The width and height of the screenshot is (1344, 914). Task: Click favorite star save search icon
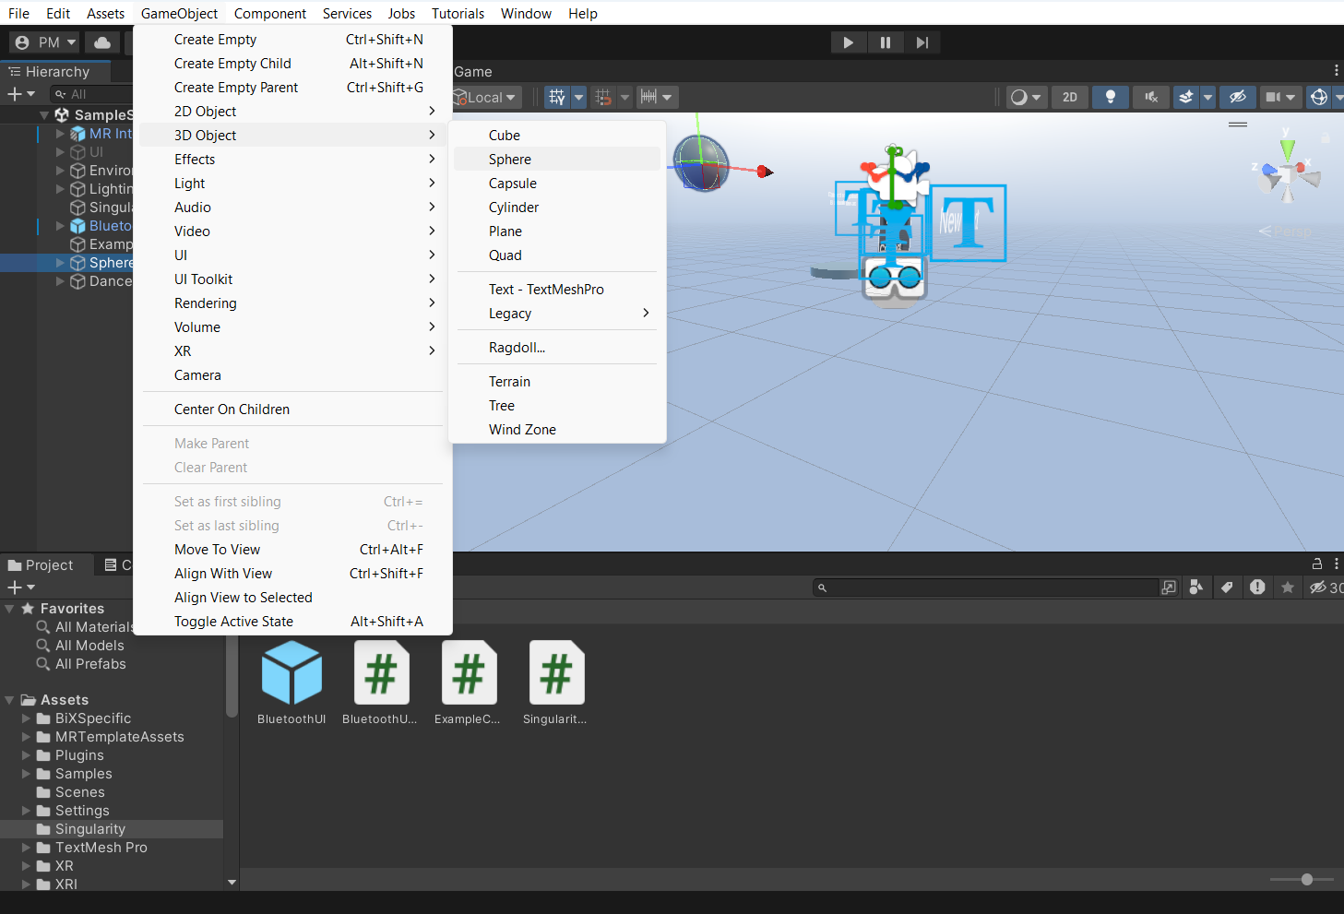click(x=1288, y=588)
